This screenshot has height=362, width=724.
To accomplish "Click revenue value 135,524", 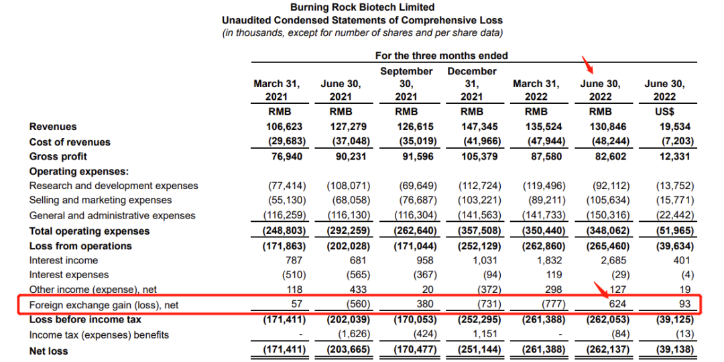I will (545, 127).
